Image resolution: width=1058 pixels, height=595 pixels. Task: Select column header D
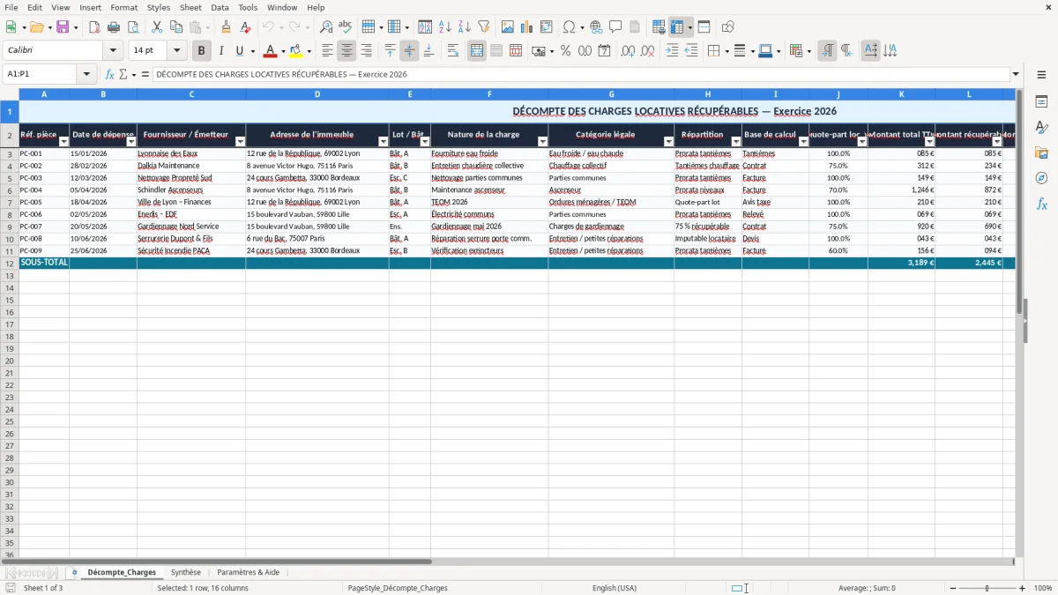pyautogui.click(x=317, y=94)
